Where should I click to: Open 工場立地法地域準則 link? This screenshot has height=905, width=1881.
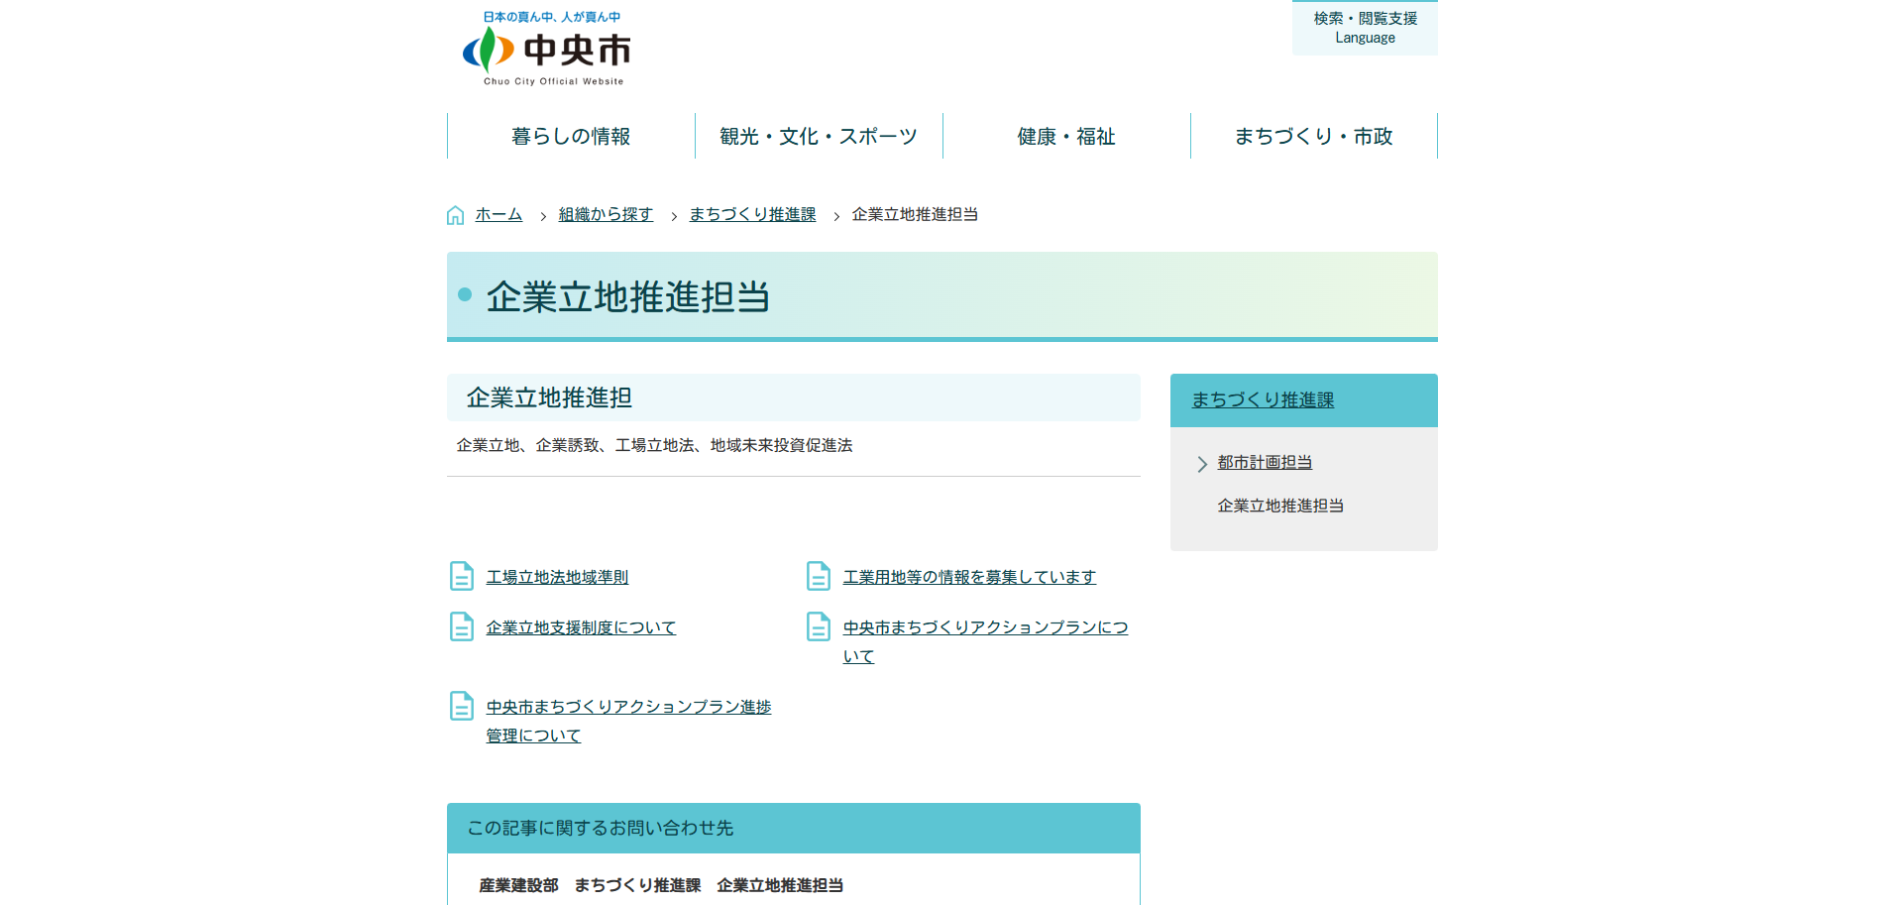(x=557, y=577)
